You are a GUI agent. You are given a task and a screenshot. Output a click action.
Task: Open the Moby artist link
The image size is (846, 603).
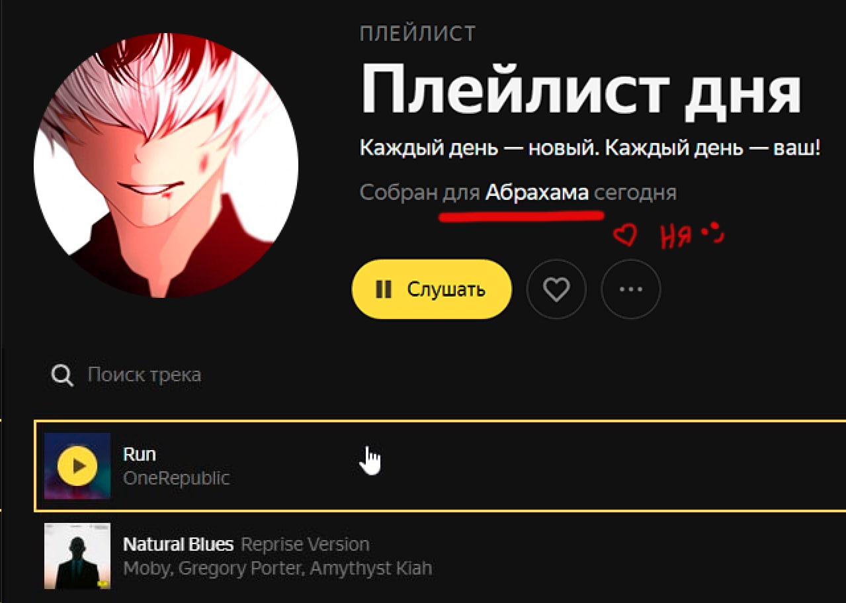pyautogui.click(x=147, y=568)
